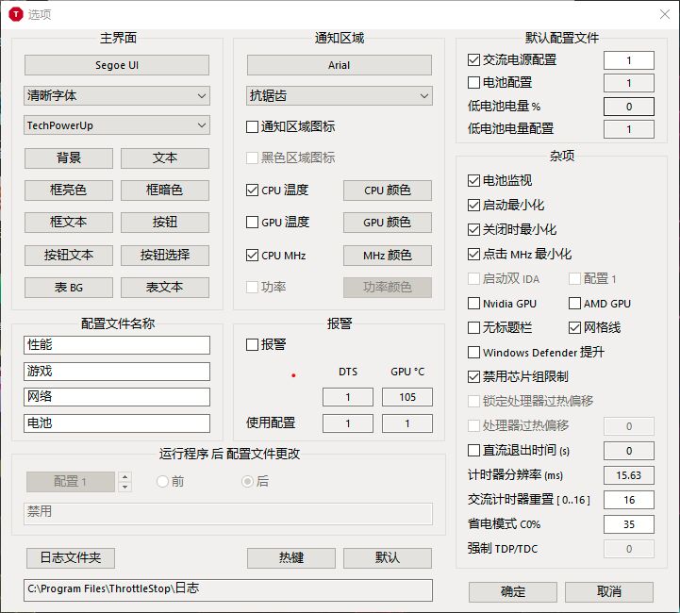Toggle the 网格线 gridlines checkbox
The image size is (680, 613).
pos(574,328)
